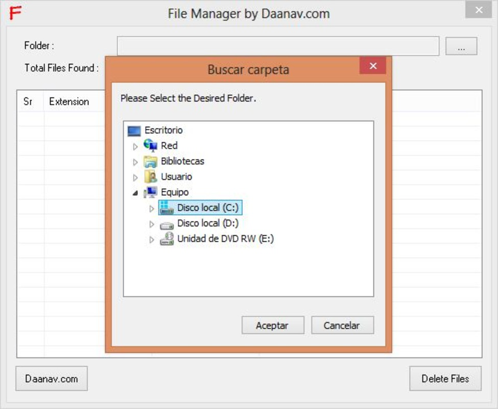498x409 pixels.
Task: Select the Escritorio tree label
Action: tap(163, 130)
